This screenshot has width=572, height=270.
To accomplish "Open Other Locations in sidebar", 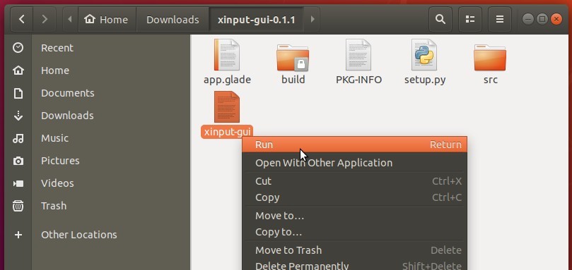I will [78, 235].
